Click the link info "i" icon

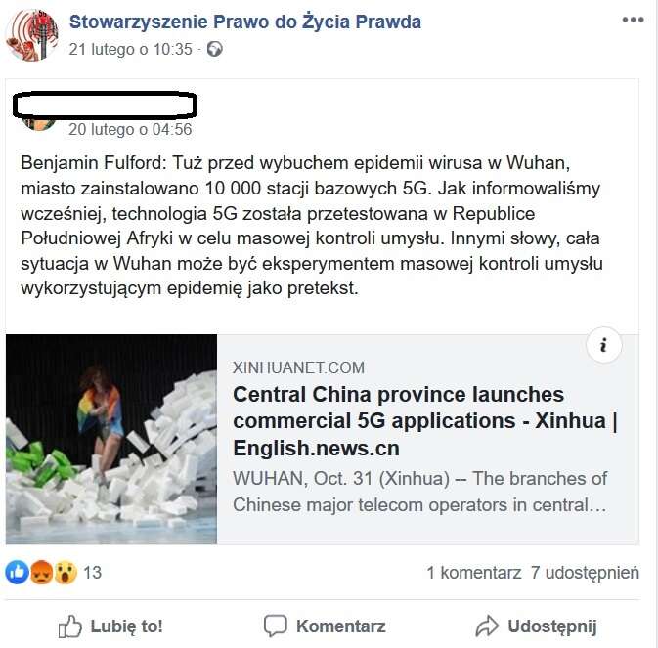point(603,345)
